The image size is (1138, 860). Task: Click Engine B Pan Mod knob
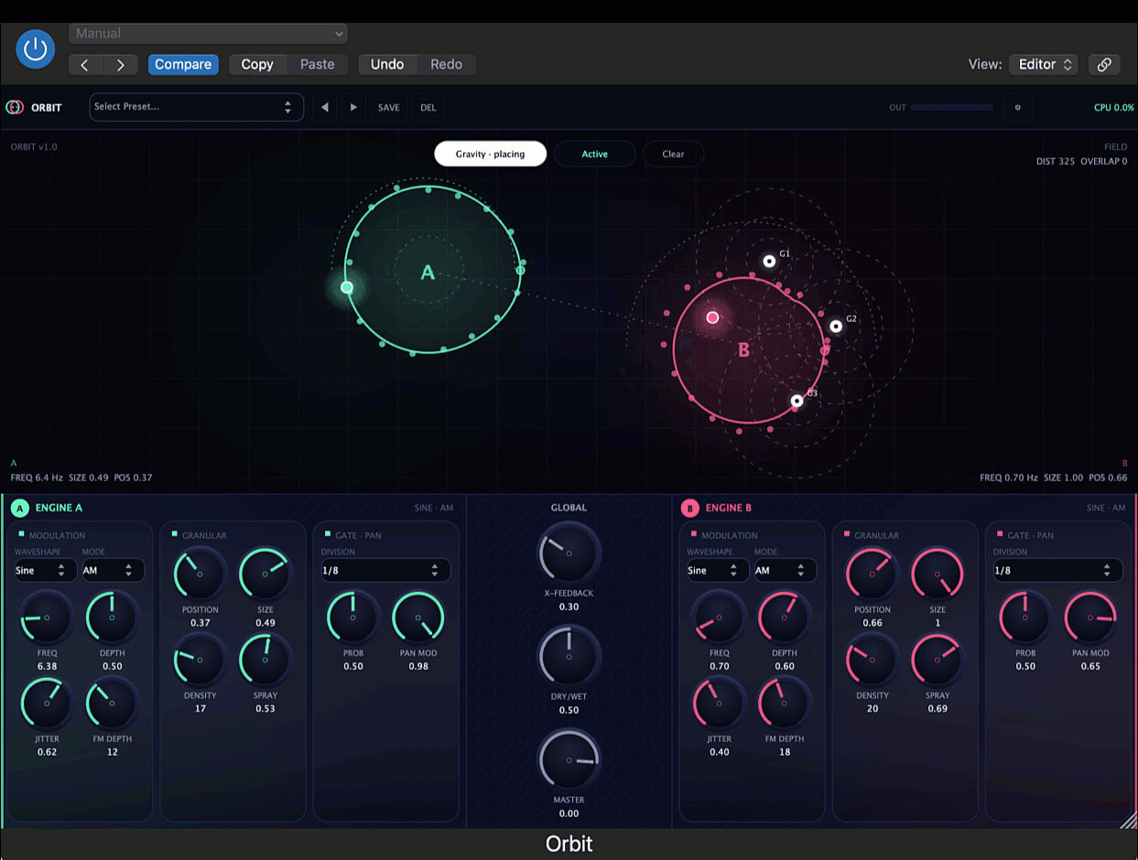[x=1090, y=618]
